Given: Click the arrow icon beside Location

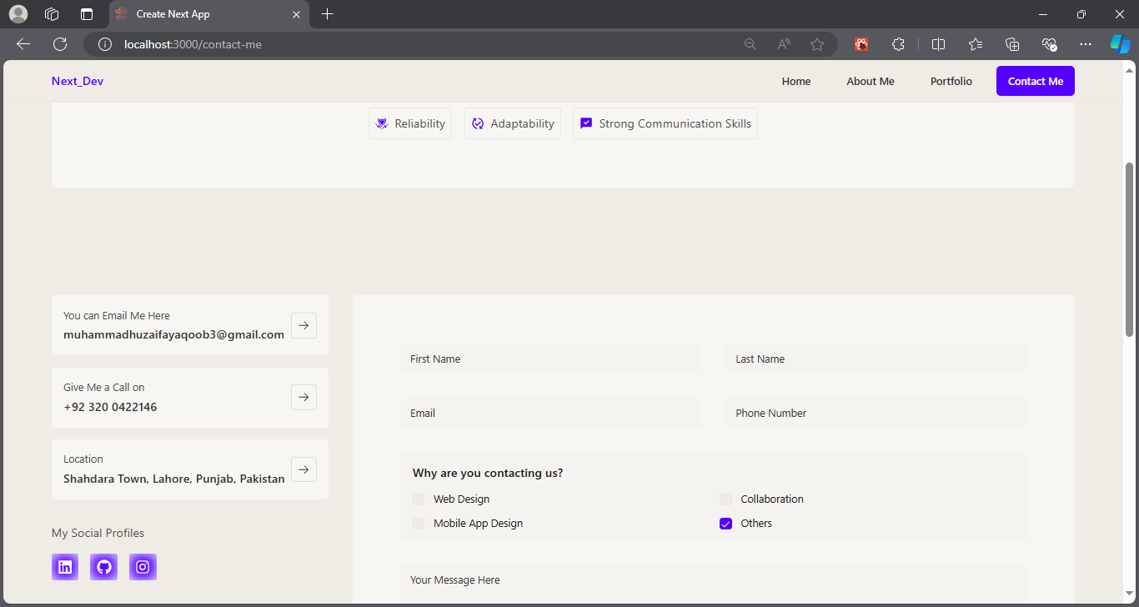Looking at the screenshot, I should tap(304, 469).
